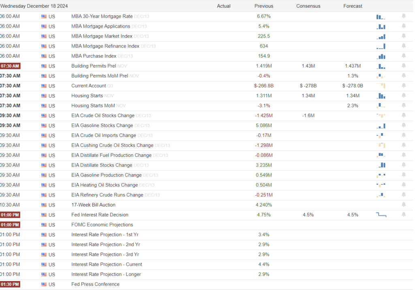Open the chart icon for Building Permits Prel

(x=380, y=66)
